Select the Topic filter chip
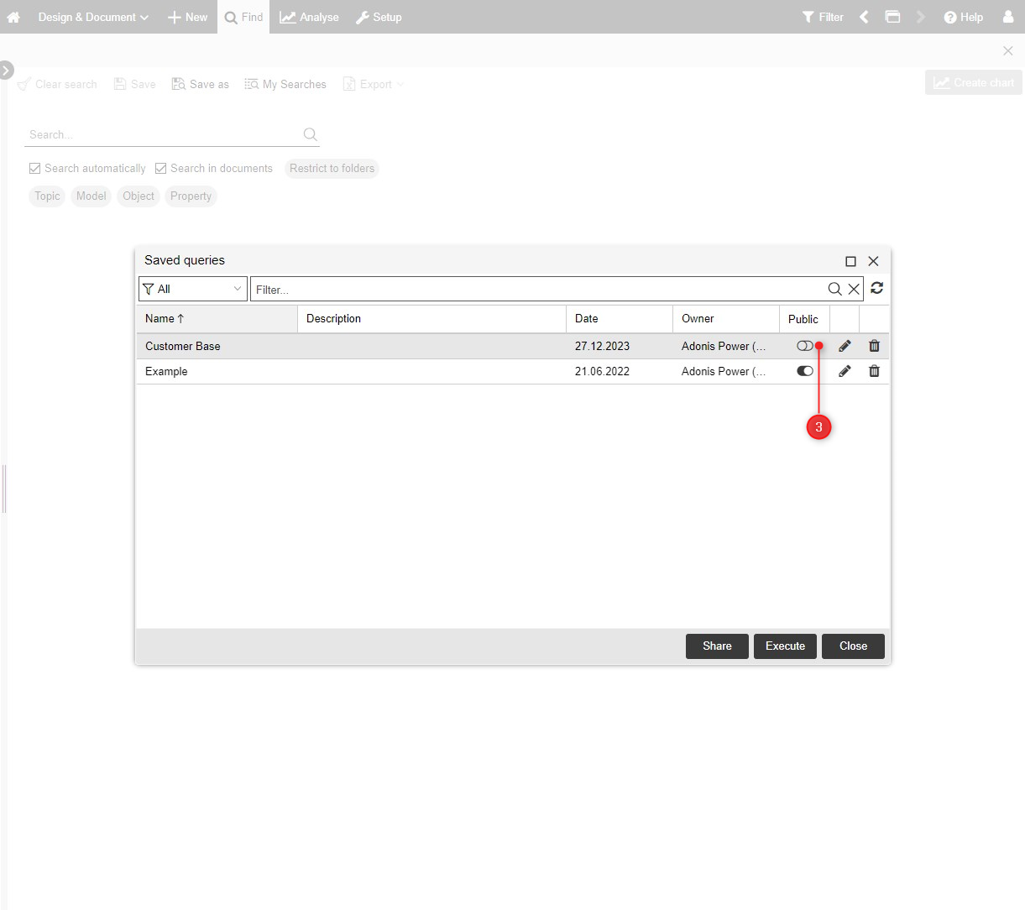 point(47,196)
